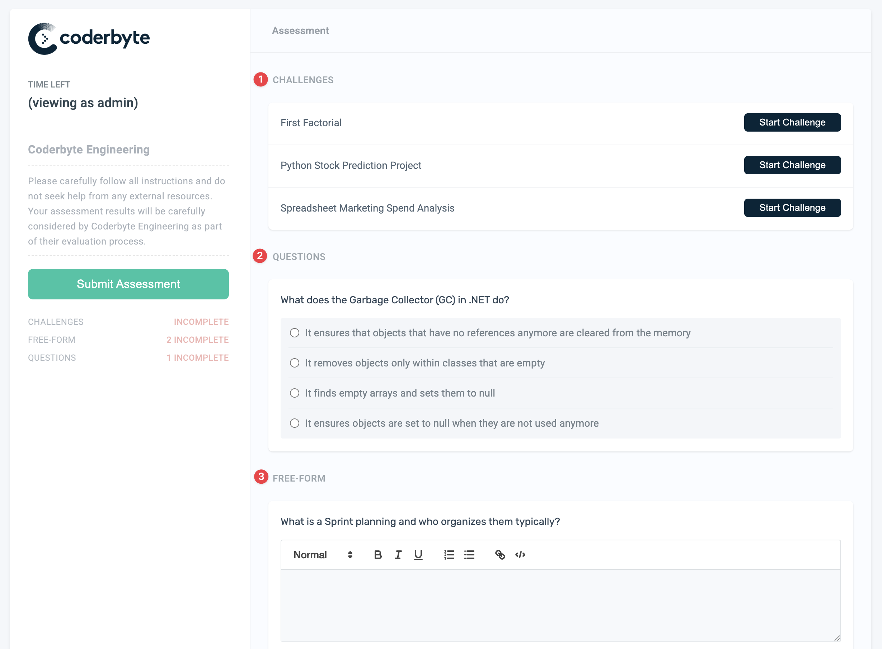Toggle bold formatting in editor toolbar

click(x=378, y=555)
